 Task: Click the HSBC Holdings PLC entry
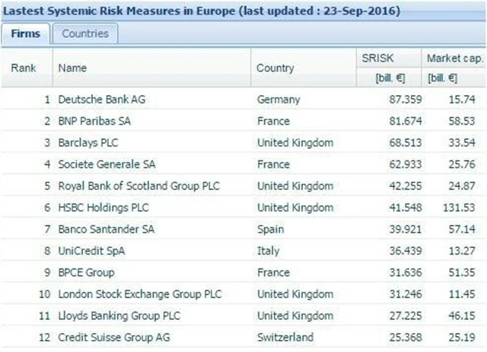coord(99,208)
